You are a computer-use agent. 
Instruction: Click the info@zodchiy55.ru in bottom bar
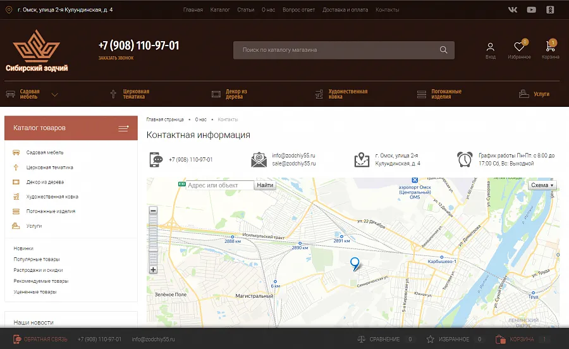[x=153, y=340]
